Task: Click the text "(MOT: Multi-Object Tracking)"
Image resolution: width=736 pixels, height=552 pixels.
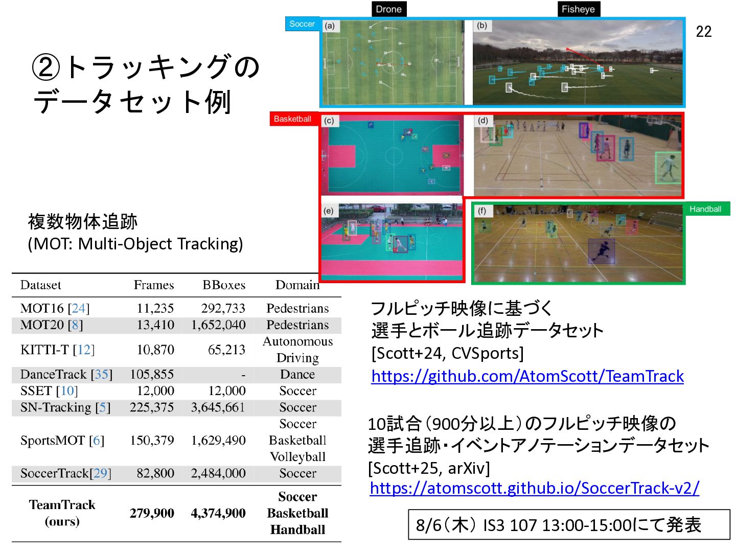Action: 135,244
